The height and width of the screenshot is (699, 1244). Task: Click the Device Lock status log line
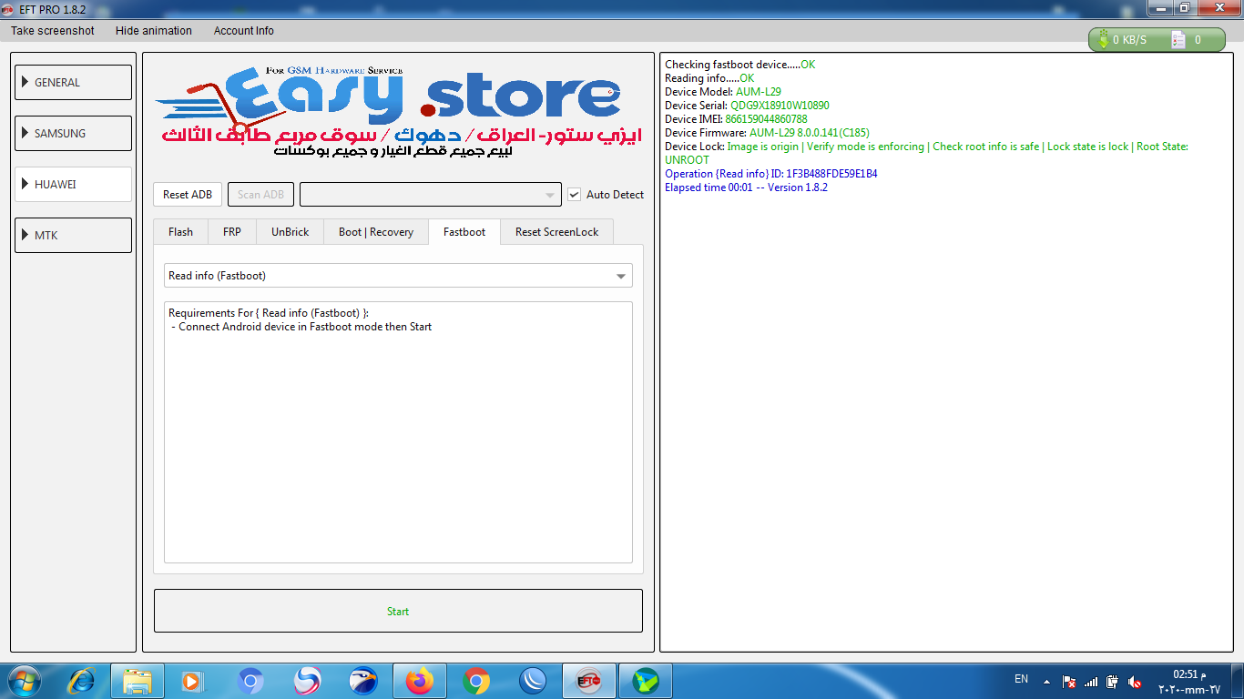click(926, 153)
